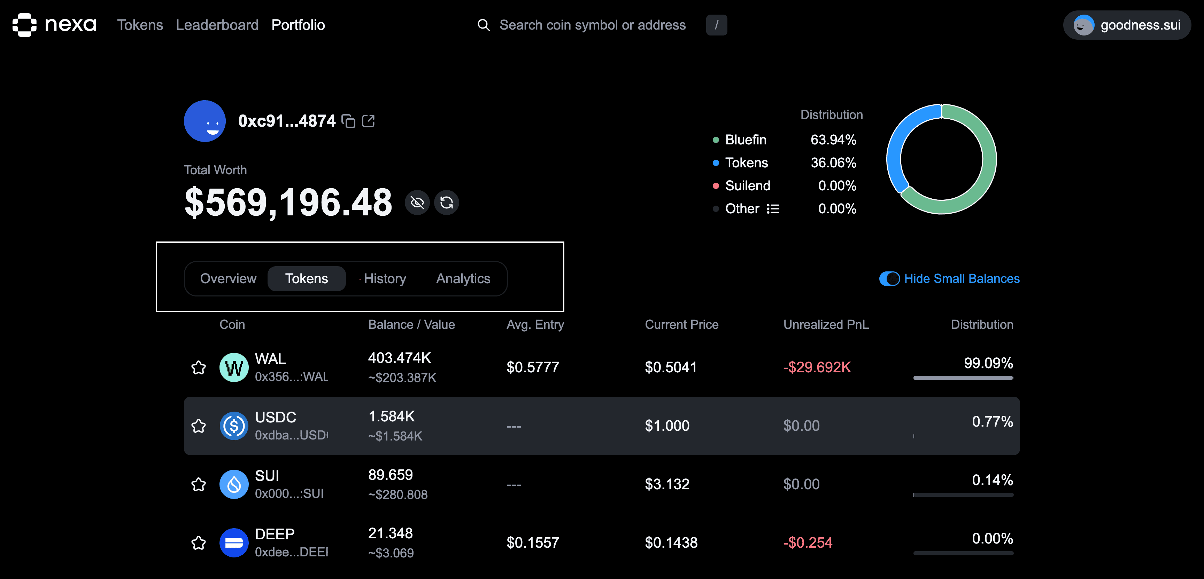Expand the Other distribution list
This screenshot has height=579, width=1204.
773,209
